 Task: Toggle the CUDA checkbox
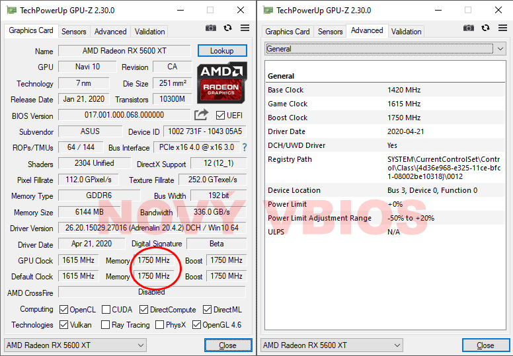(106, 309)
